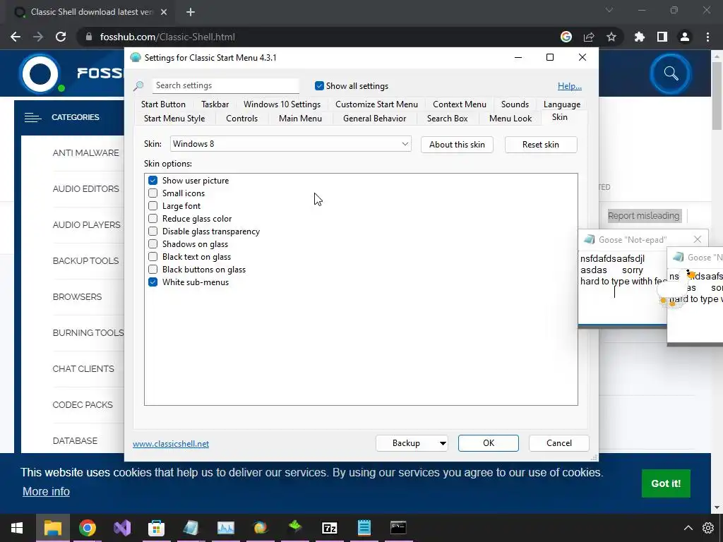Click the Search settings input field

coord(225,85)
